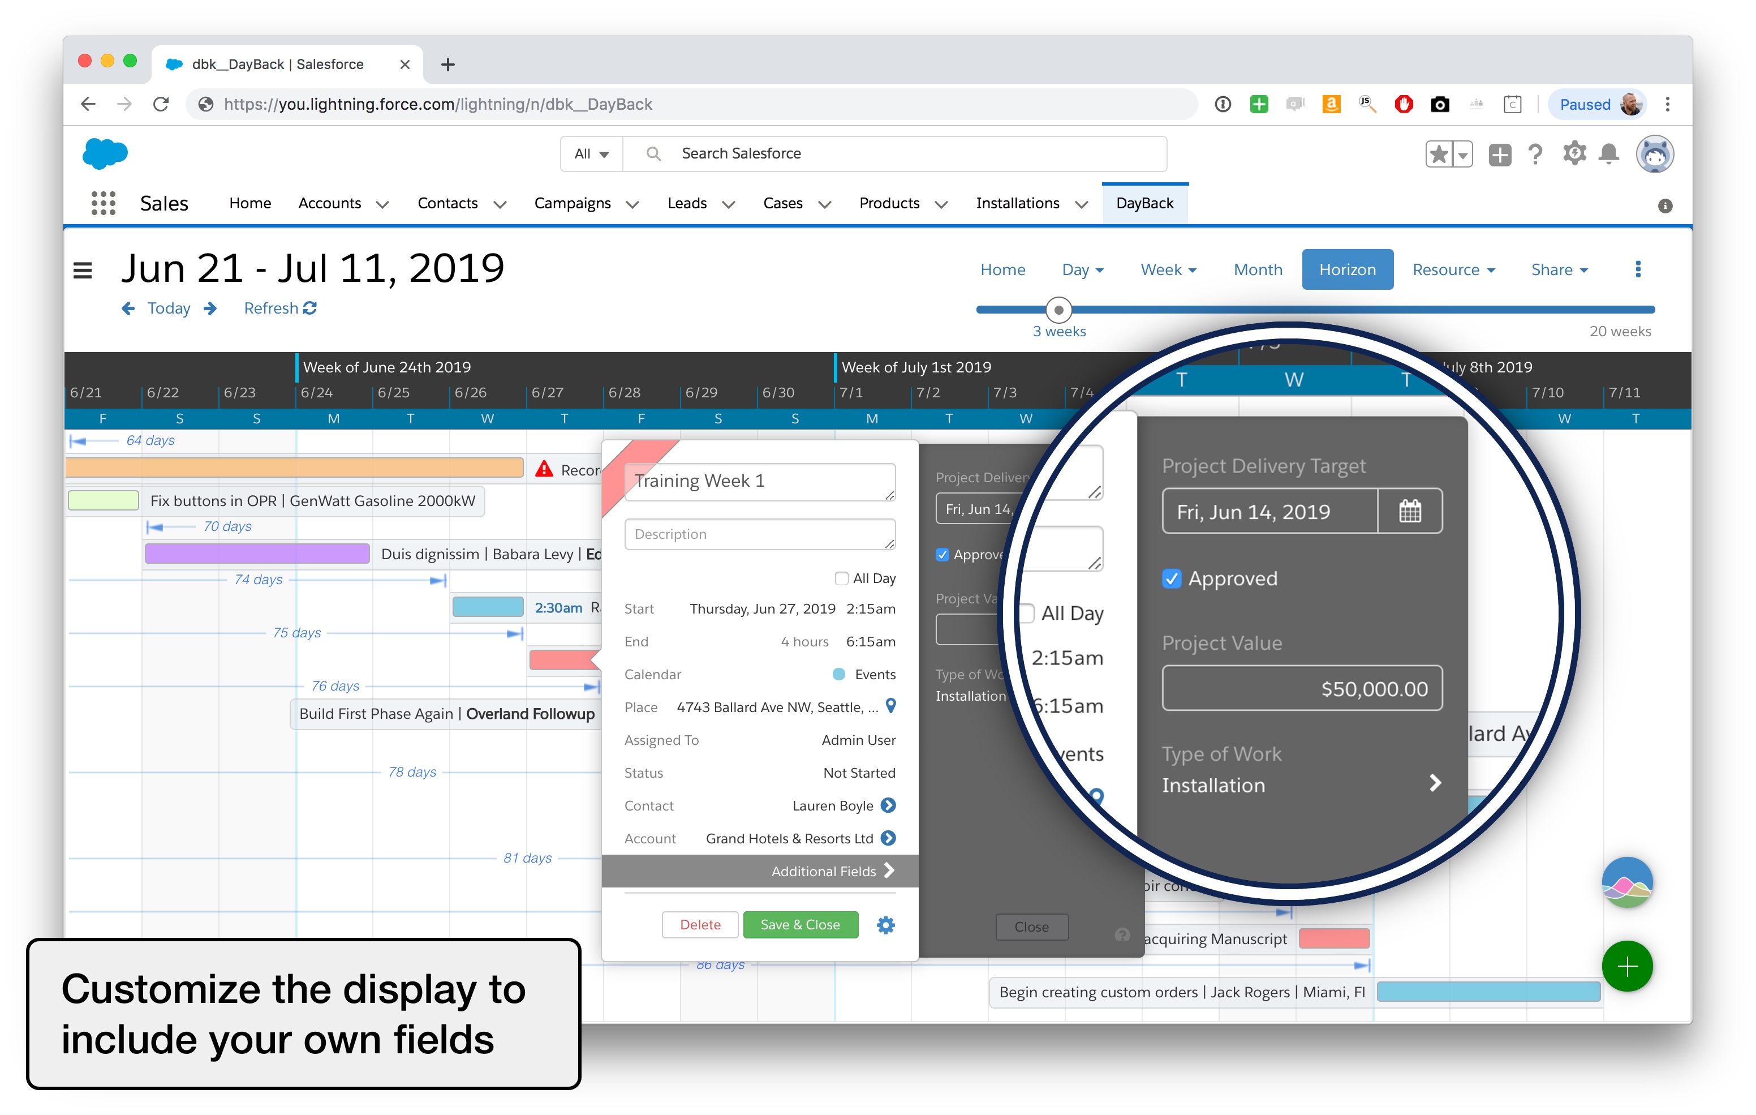Click green add event plus button
Image resolution: width=1756 pixels, height=1115 pixels.
[x=1627, y=966]
